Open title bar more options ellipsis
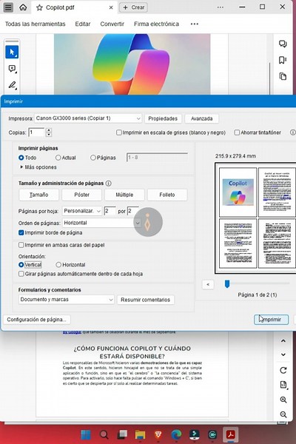 221,7
